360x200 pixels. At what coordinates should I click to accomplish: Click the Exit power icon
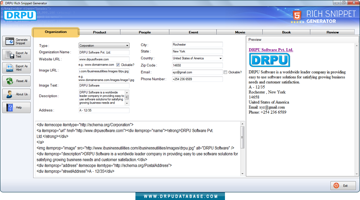pyautogui.click(x=336, y=185)
